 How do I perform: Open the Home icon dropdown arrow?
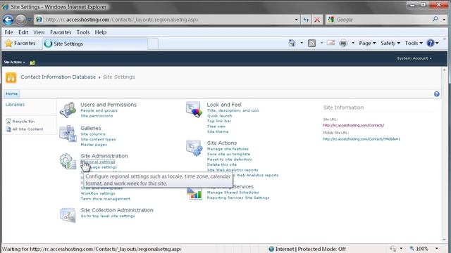(x=302, y=43)
